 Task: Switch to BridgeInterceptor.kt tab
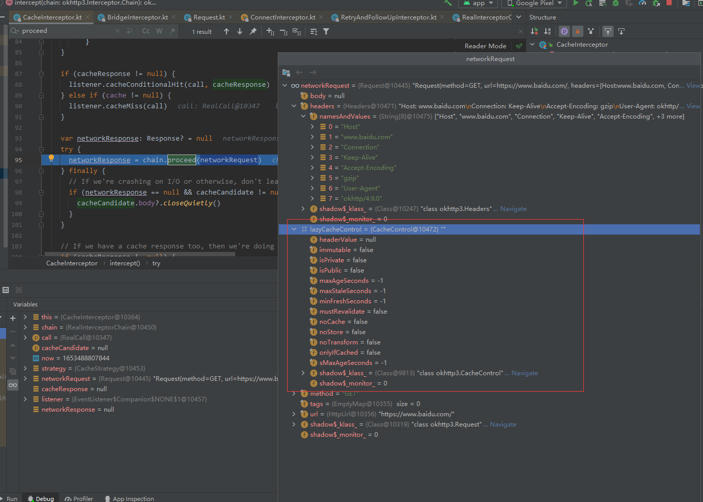coord(137,17)
